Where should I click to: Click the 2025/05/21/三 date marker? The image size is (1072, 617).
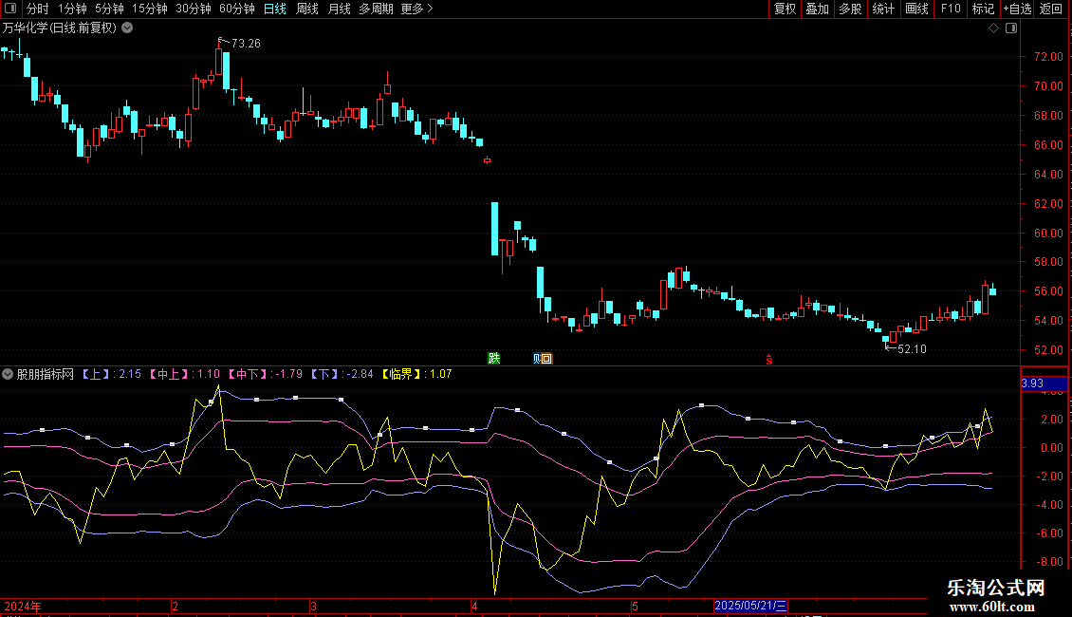750,606
